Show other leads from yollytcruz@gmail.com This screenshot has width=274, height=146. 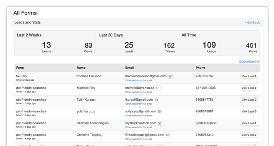click(139, 116)
